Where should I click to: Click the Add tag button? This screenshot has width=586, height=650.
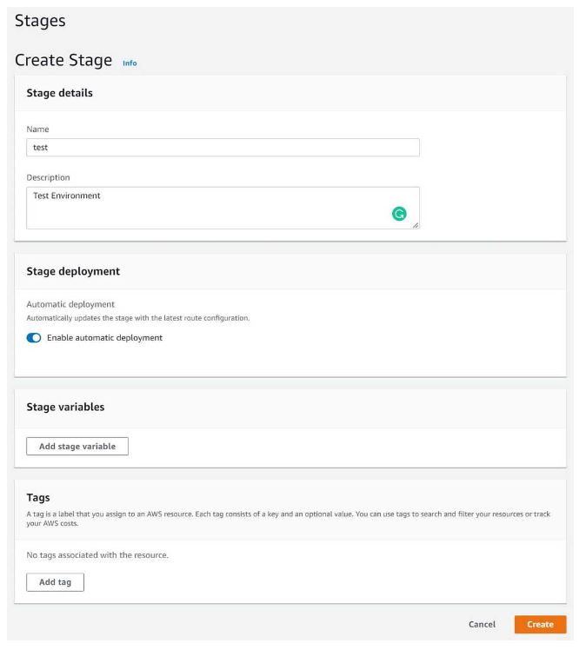55,582
